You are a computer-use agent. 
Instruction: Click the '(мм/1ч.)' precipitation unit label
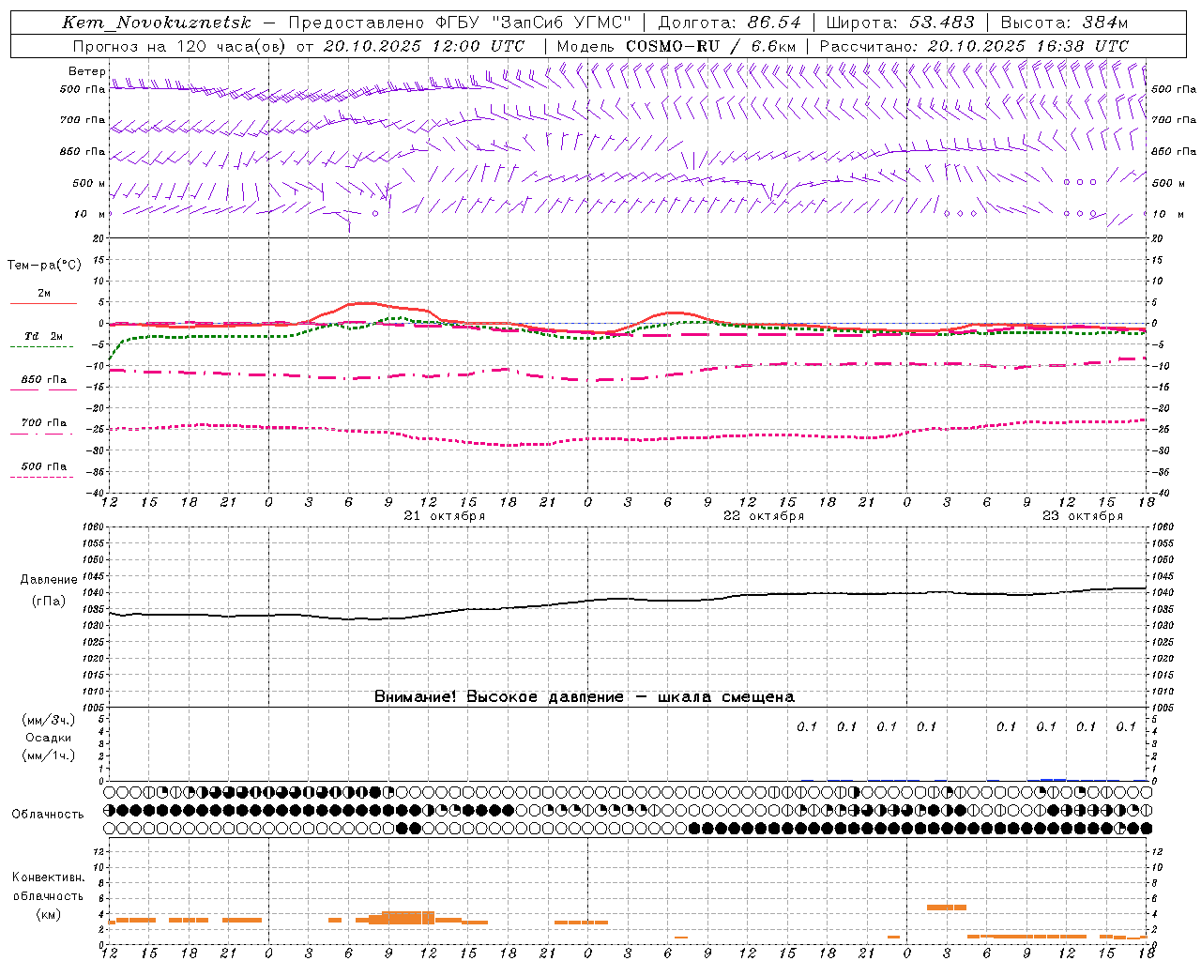click(49, 755)
